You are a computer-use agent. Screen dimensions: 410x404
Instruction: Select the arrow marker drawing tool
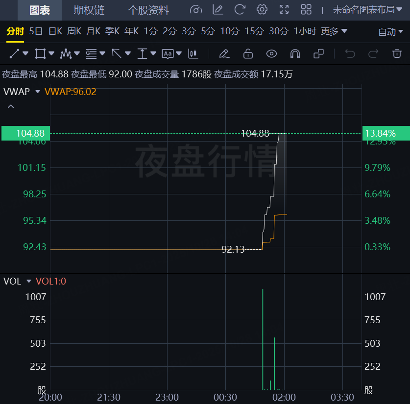(117, 54)
